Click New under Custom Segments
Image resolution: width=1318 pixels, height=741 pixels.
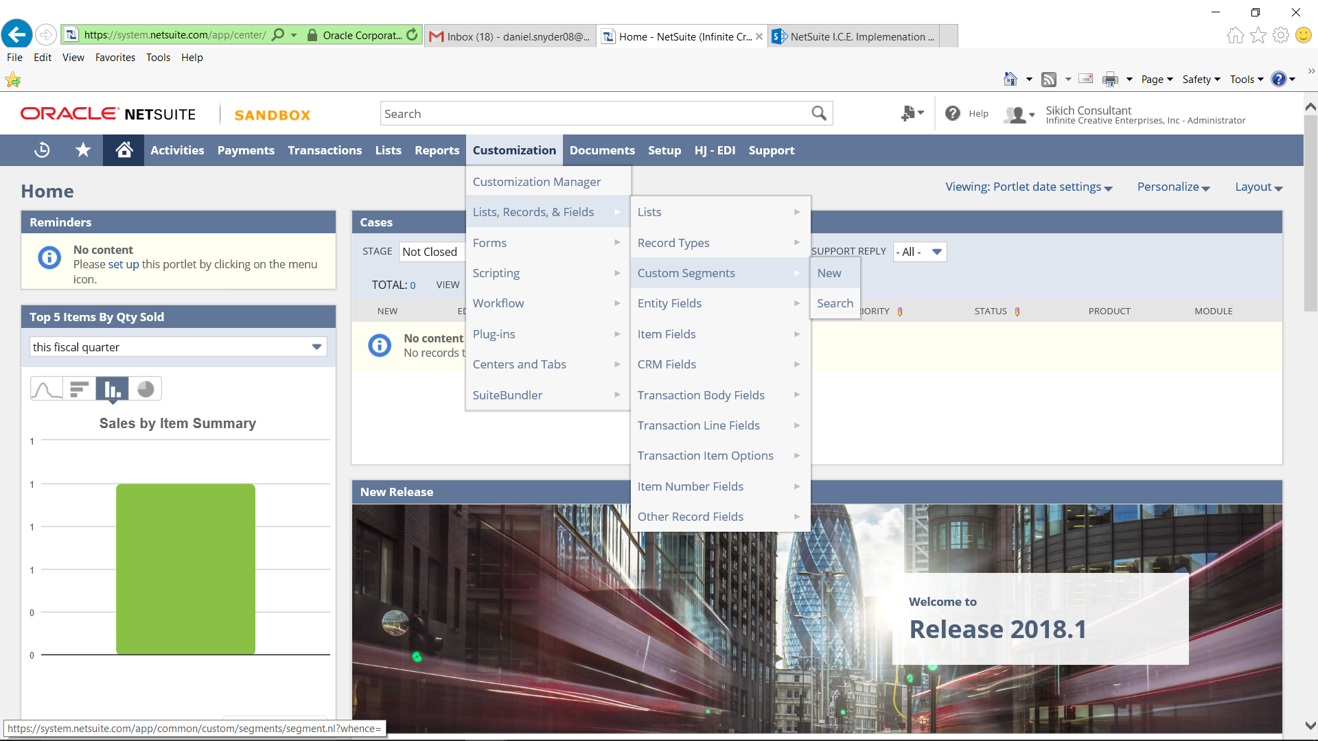[x=829, y=273]
